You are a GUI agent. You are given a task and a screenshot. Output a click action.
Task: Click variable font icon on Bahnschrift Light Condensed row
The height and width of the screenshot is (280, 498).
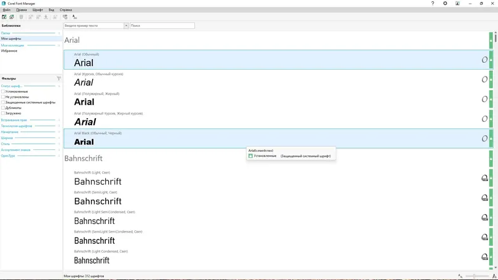tap(485, 257)
